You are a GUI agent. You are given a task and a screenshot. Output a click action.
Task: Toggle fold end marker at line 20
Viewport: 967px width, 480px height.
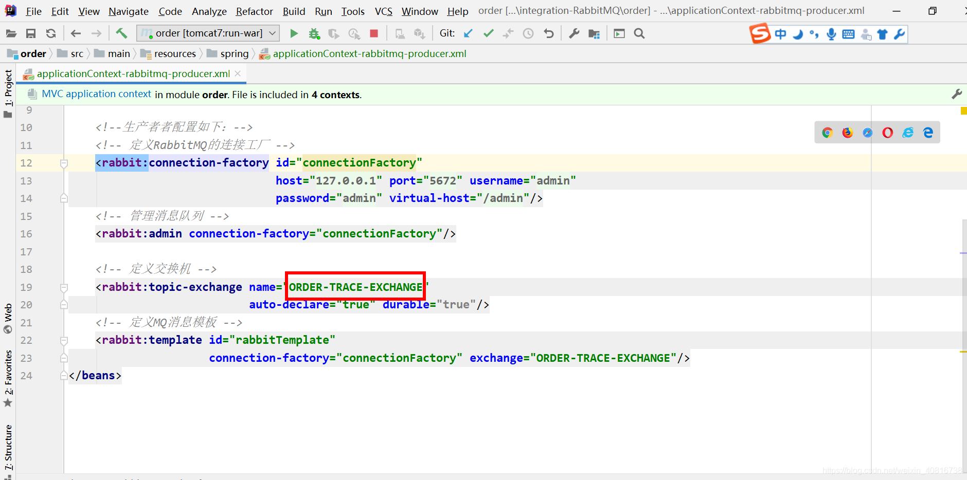coord(64,304)
